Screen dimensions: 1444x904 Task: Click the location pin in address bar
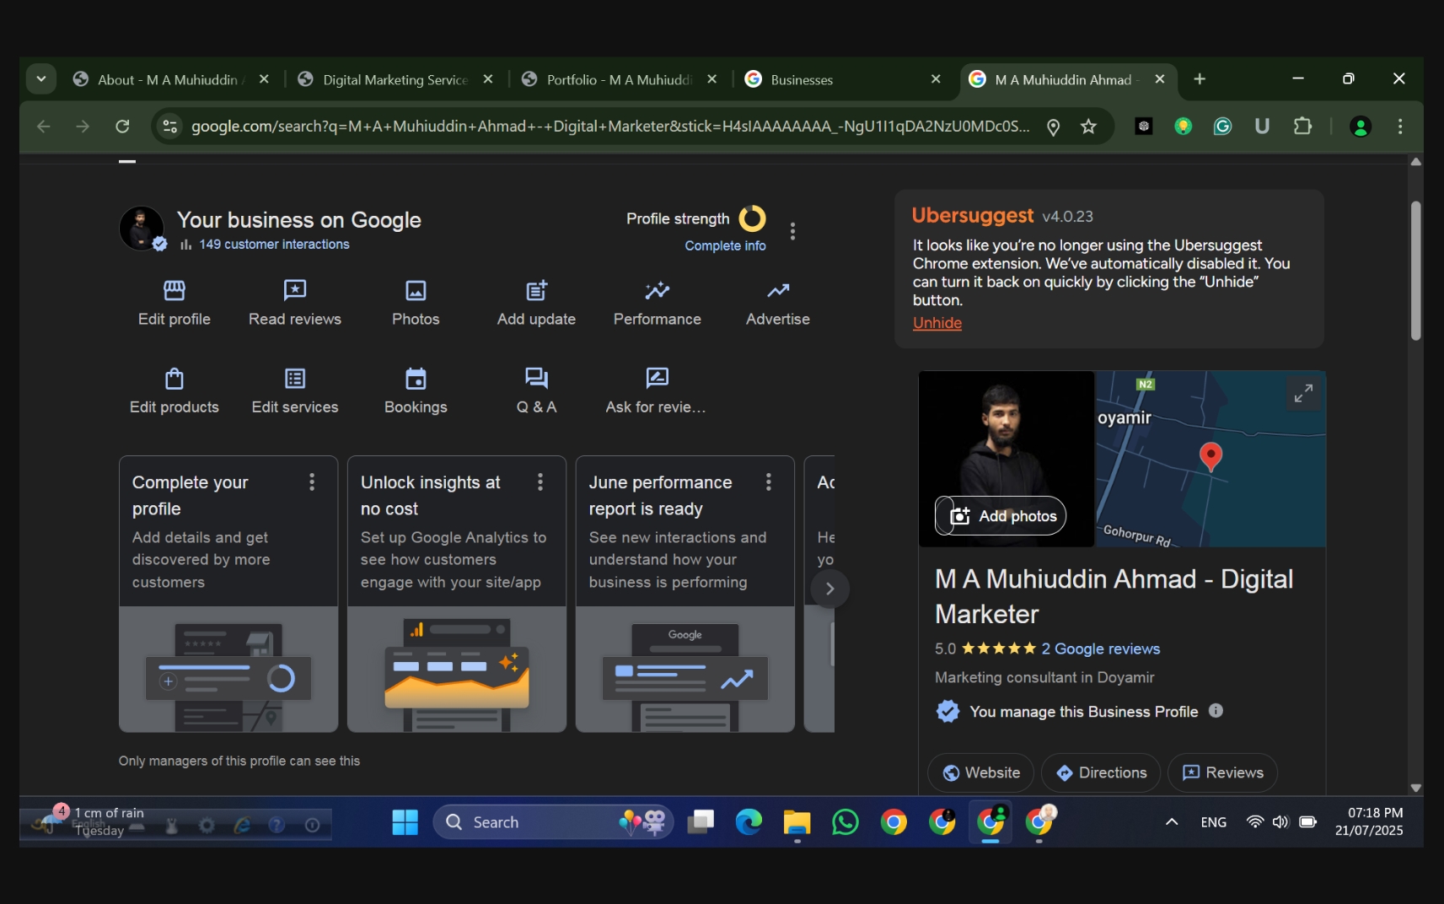1053,127
